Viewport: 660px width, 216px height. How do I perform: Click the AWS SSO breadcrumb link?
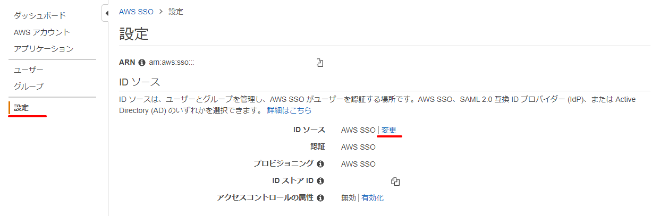(x=135, y=12)
